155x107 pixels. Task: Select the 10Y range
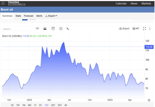point(46,105)
